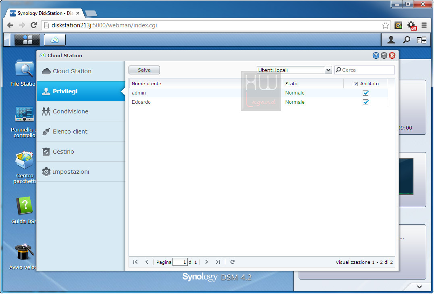
Task: Go to next page of user list
Action: click(206, 262)
